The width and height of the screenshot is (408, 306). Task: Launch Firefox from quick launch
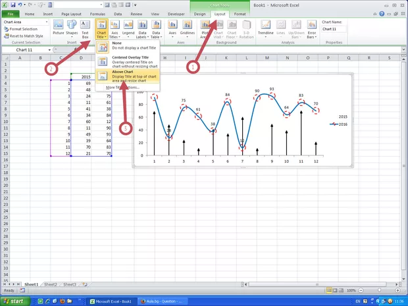coord(63,301)
